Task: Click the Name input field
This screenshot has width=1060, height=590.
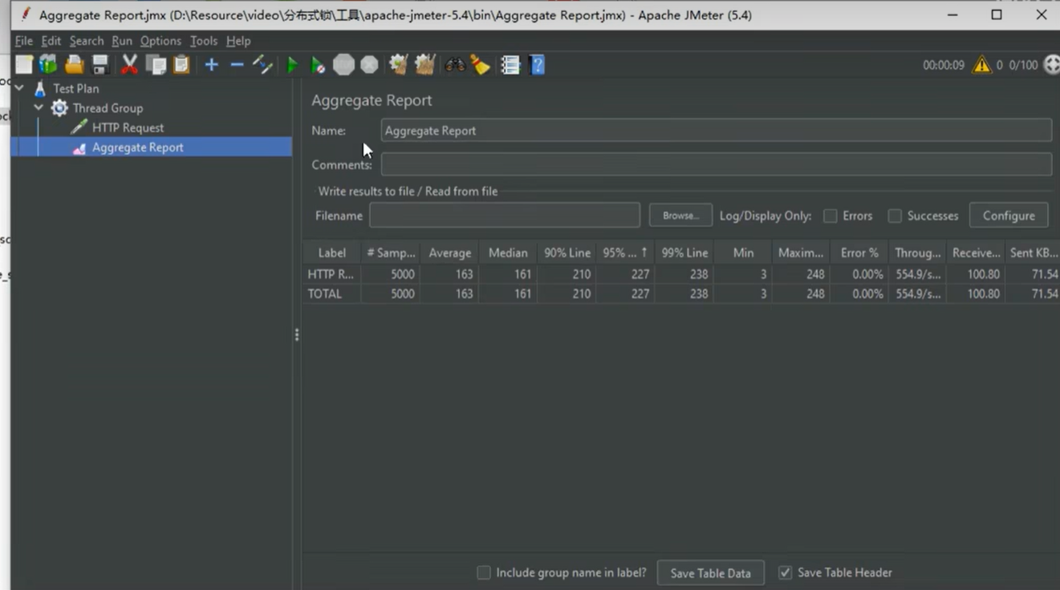Action: pos(716,131)
